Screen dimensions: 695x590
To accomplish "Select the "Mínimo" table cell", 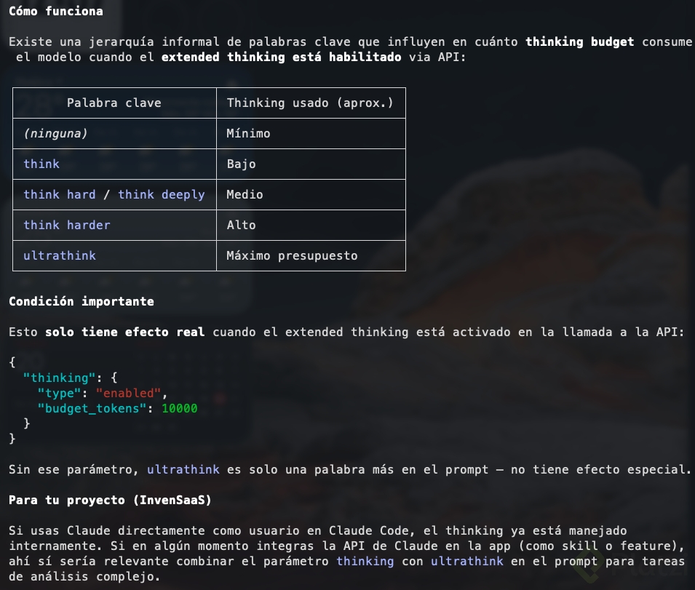I will (x=248, y=134).
